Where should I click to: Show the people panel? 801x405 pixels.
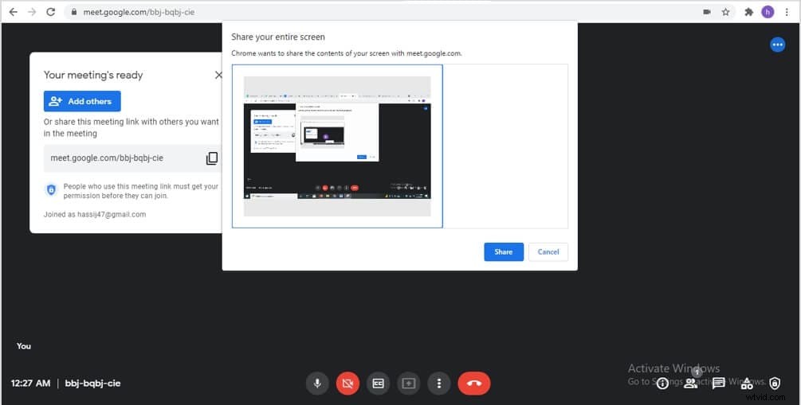point(691,384)
